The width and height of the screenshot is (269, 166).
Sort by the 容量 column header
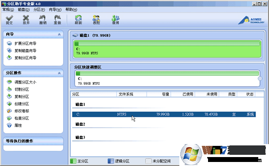159,94
